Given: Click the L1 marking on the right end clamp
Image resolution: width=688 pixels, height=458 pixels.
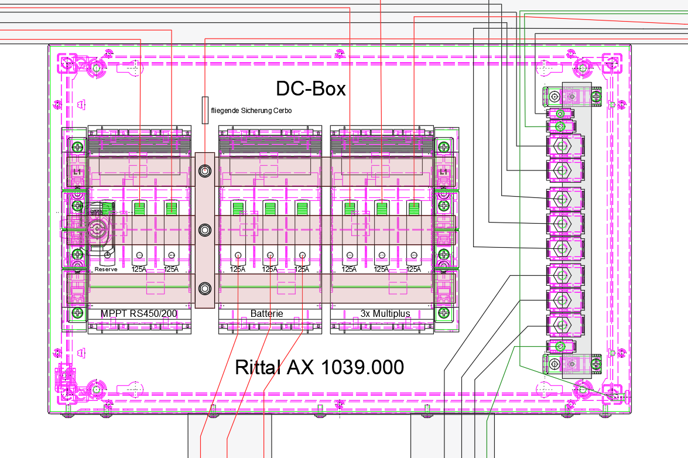Looking at the screenshot, I should point(444,172).
